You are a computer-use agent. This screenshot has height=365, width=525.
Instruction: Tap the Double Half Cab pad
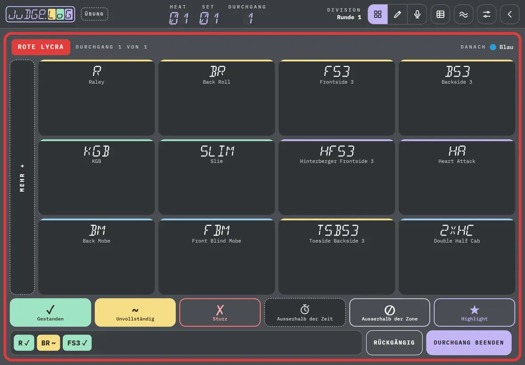coord(456,256)
